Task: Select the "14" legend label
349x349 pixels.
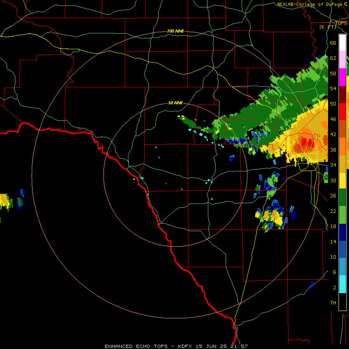Action: point(333,242)
